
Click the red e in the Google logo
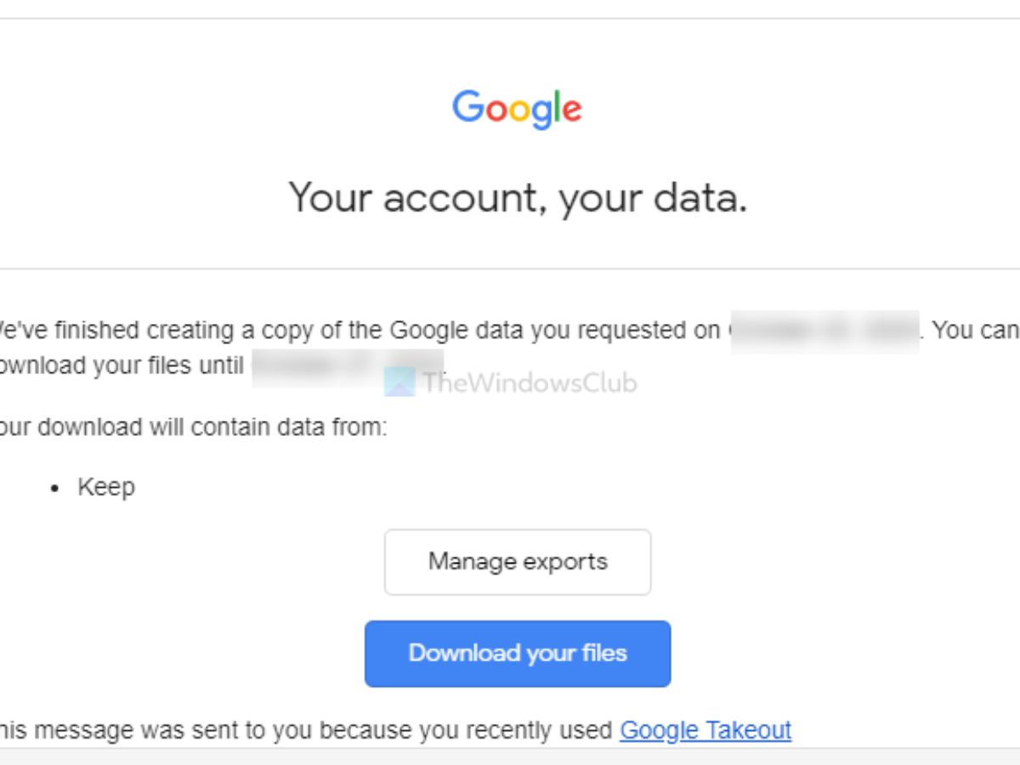point(571,111)
